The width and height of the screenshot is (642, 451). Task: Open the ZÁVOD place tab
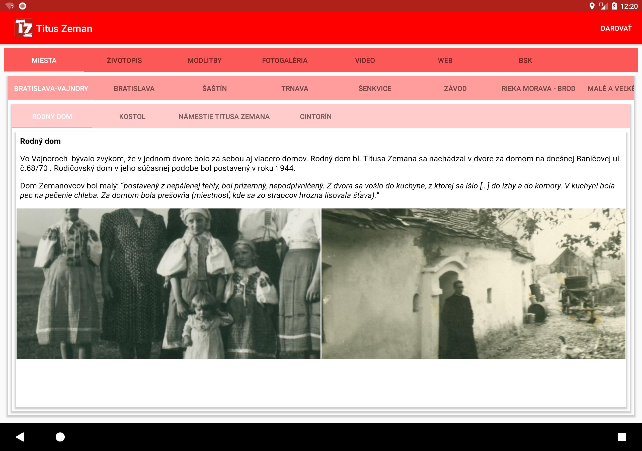point(455,88)
